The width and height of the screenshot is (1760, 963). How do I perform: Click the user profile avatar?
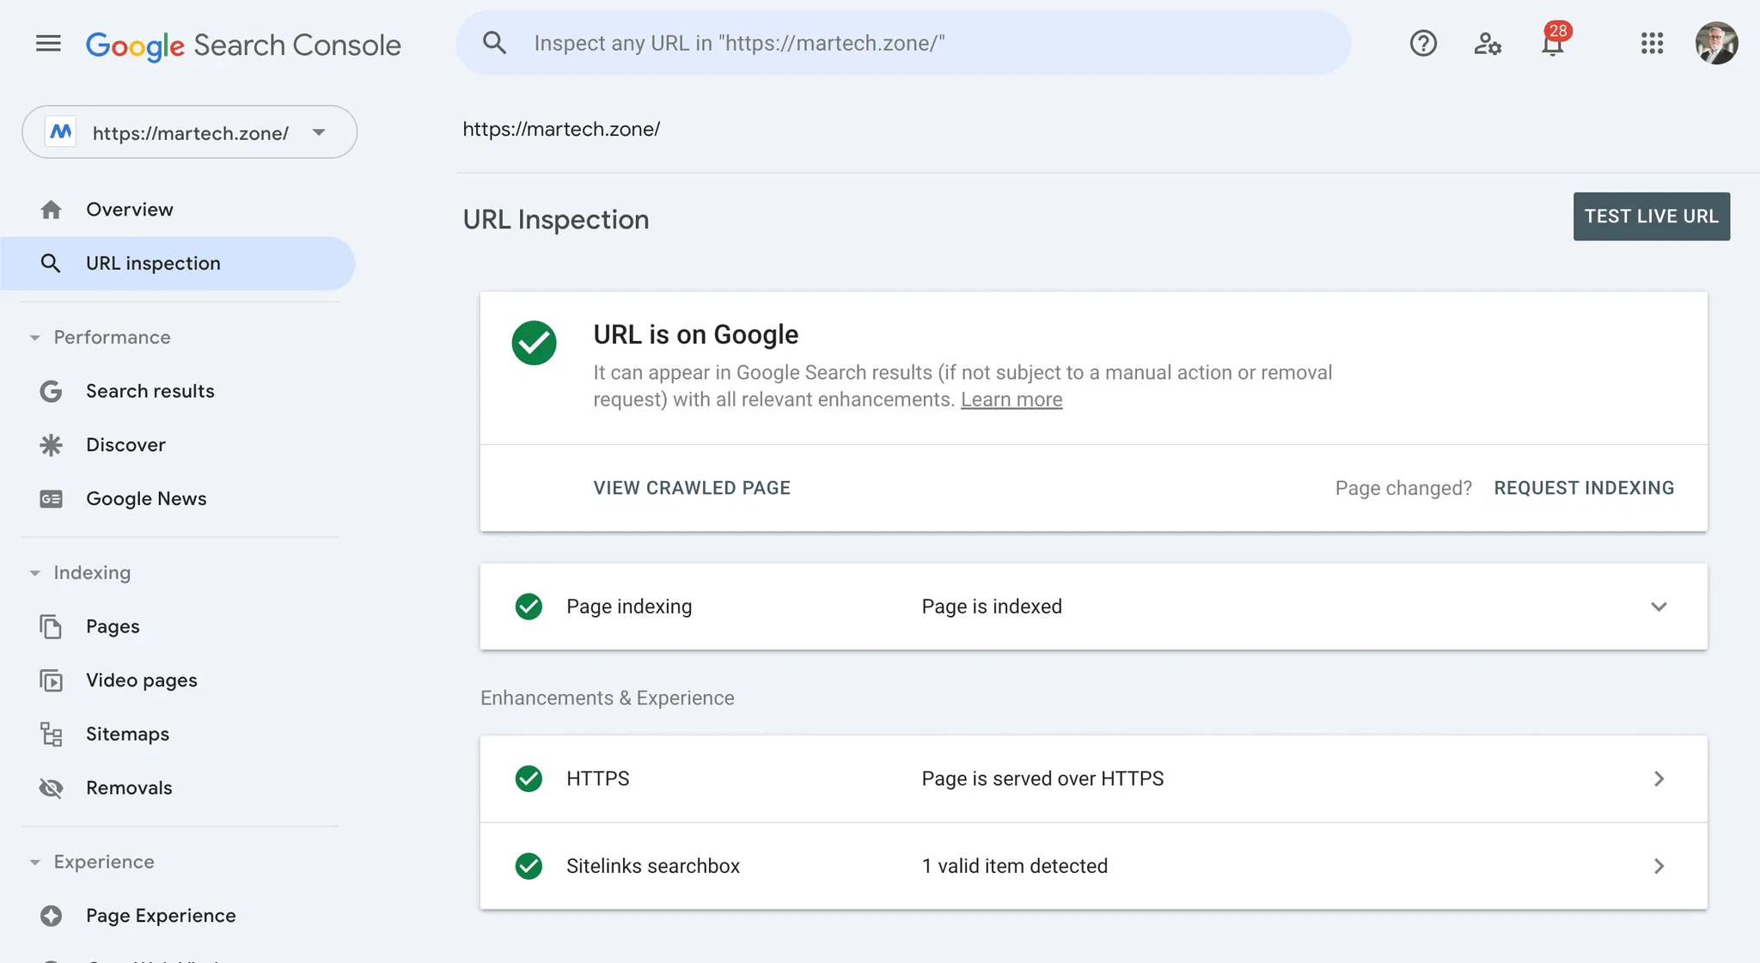tap(1716, 43)
